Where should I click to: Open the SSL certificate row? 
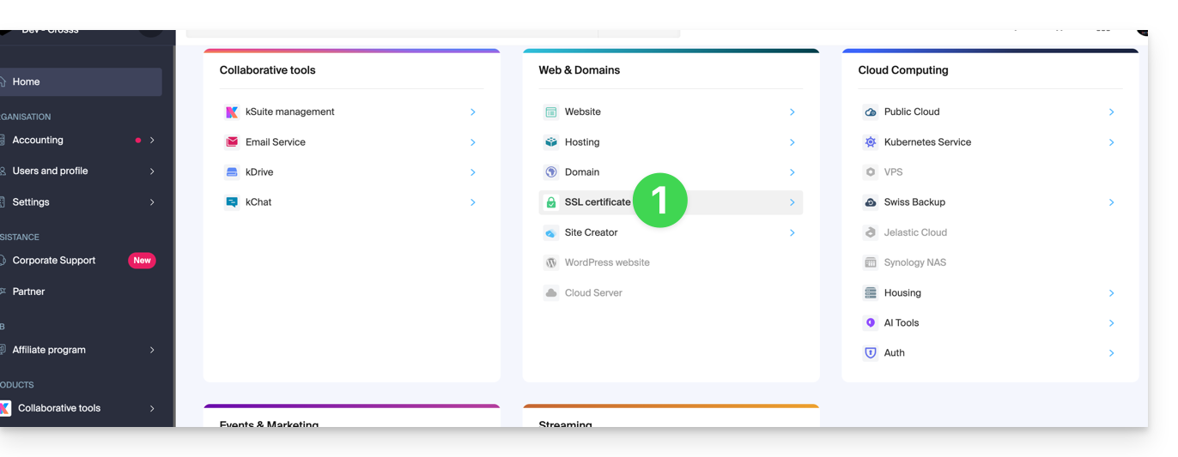pos(598,202)
